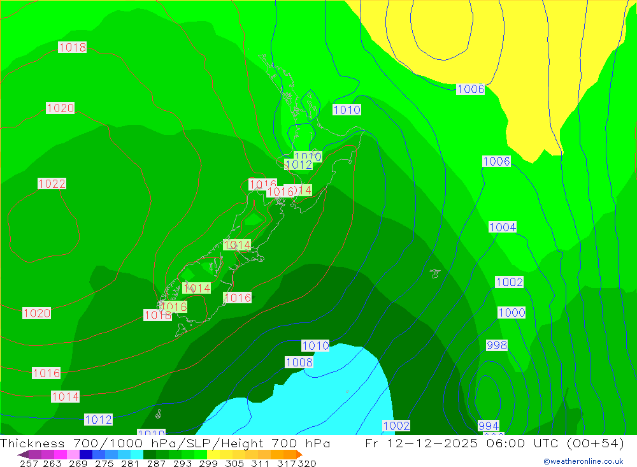Select the magenta swatch in the legend

click(x=61, y=454)
